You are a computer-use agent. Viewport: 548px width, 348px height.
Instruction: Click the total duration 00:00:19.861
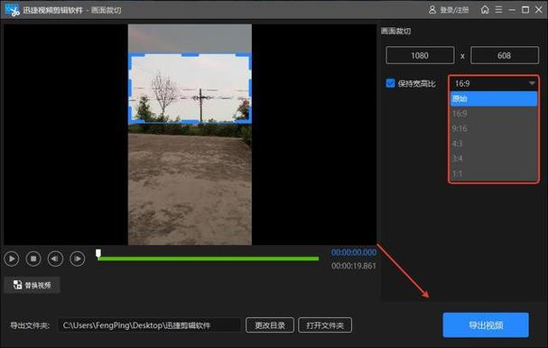354,266
